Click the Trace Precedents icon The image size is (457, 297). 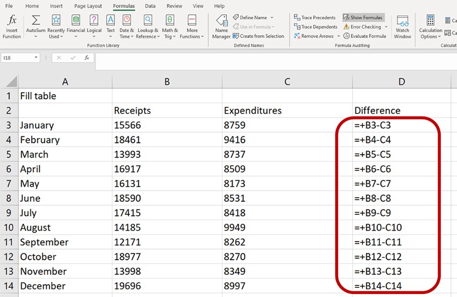314,17
